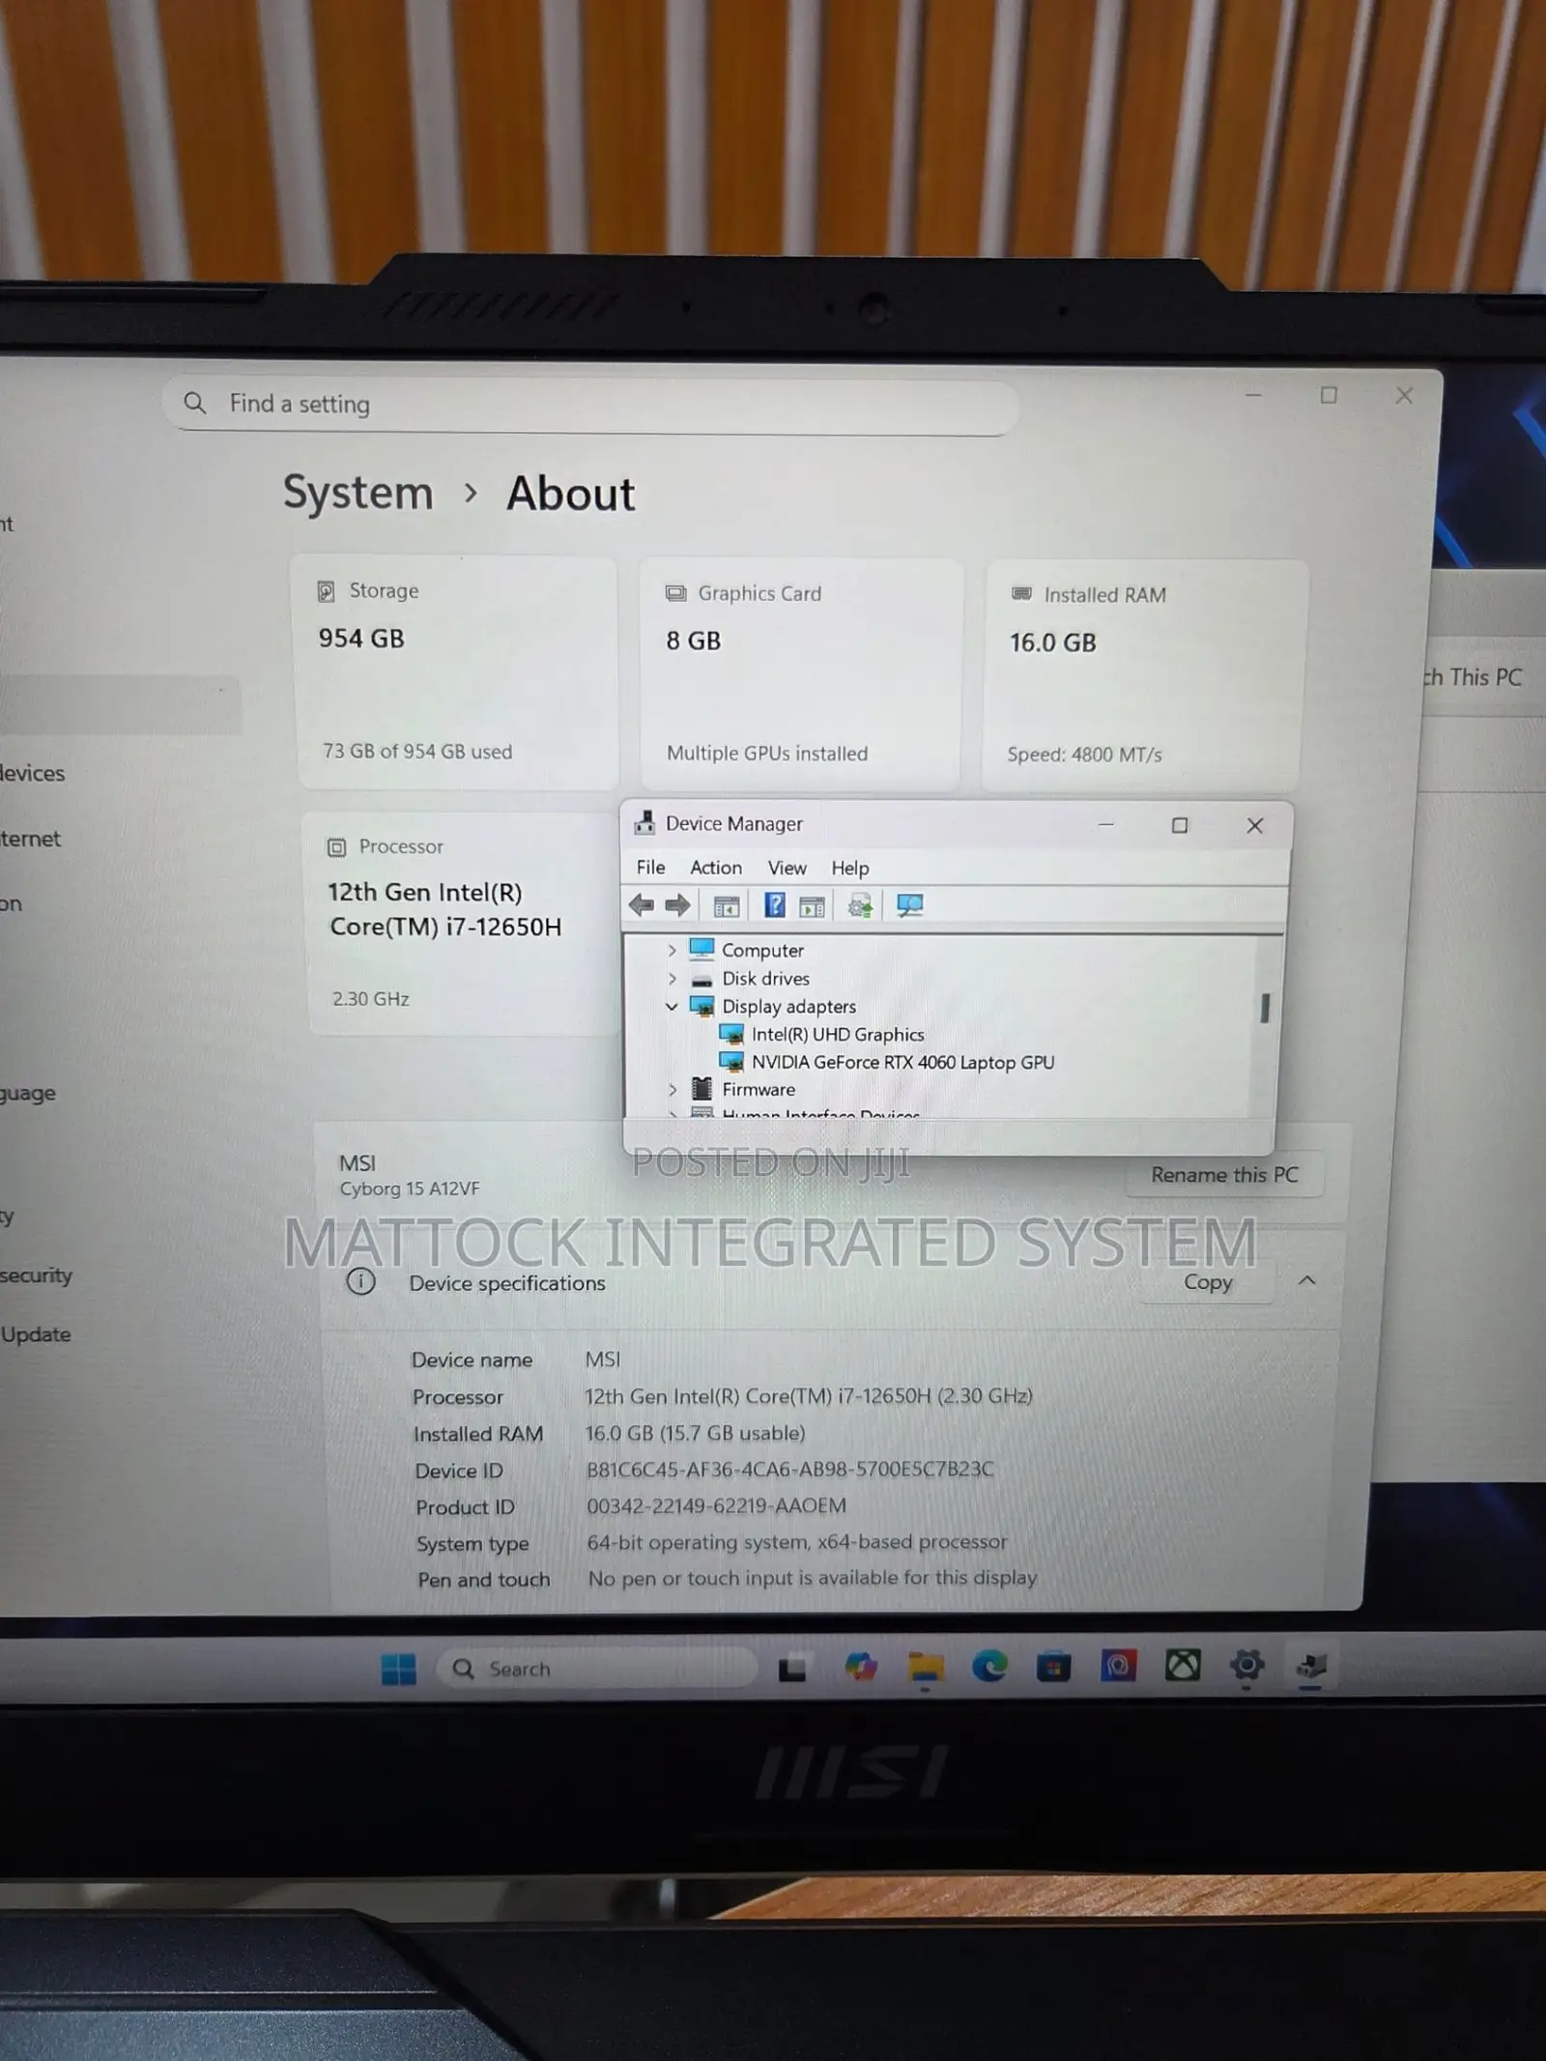Open the Action menu in Device Manager
Viewport: 1546px width, 2061px height.
pyautogui.click(x=716, y=868)
